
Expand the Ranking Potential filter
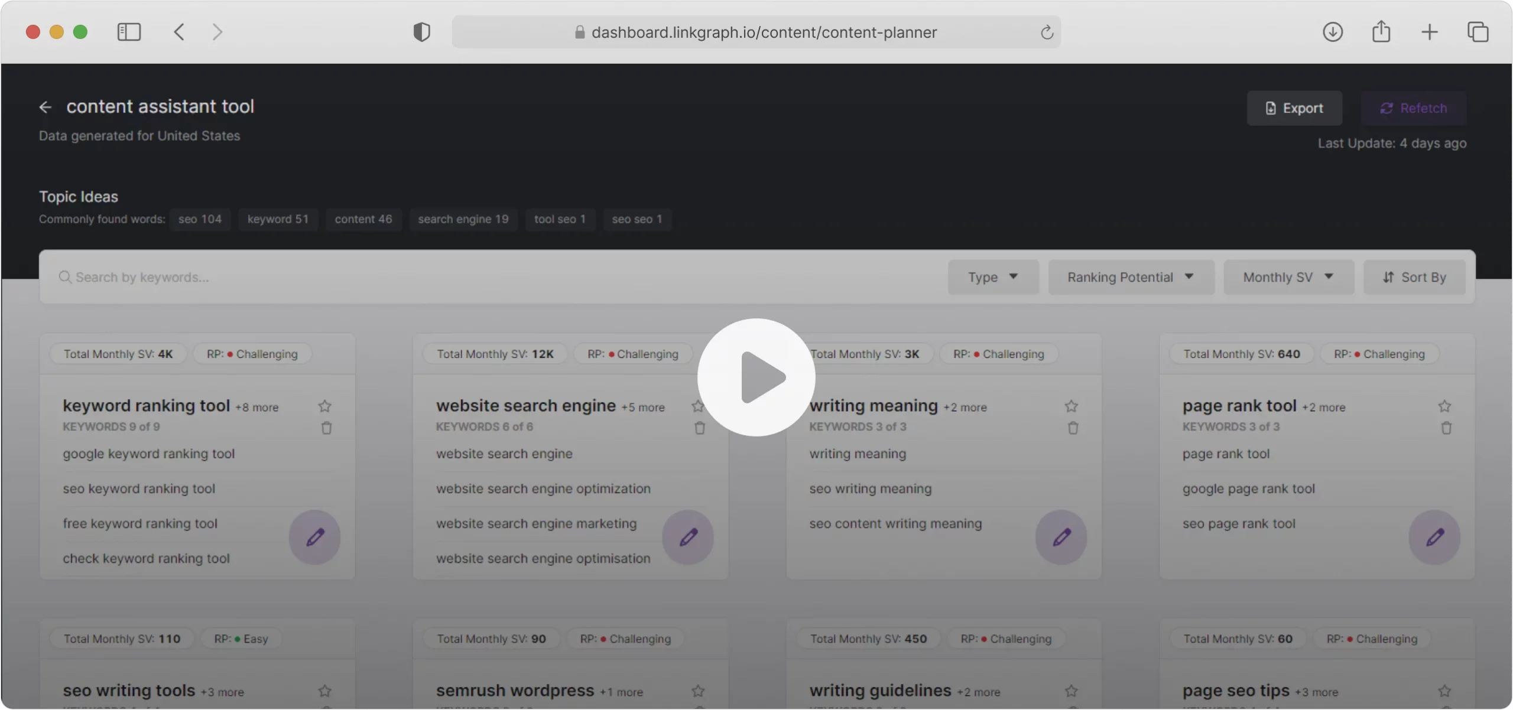click(x=1131, y=277)
